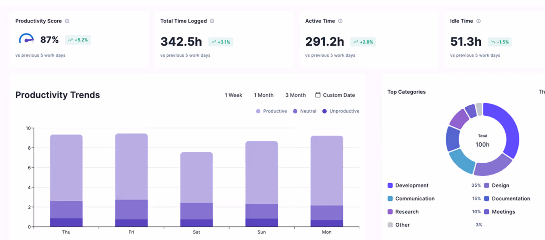
Task: Click the calendar icon for Custom Date
Action: [318, 95]
